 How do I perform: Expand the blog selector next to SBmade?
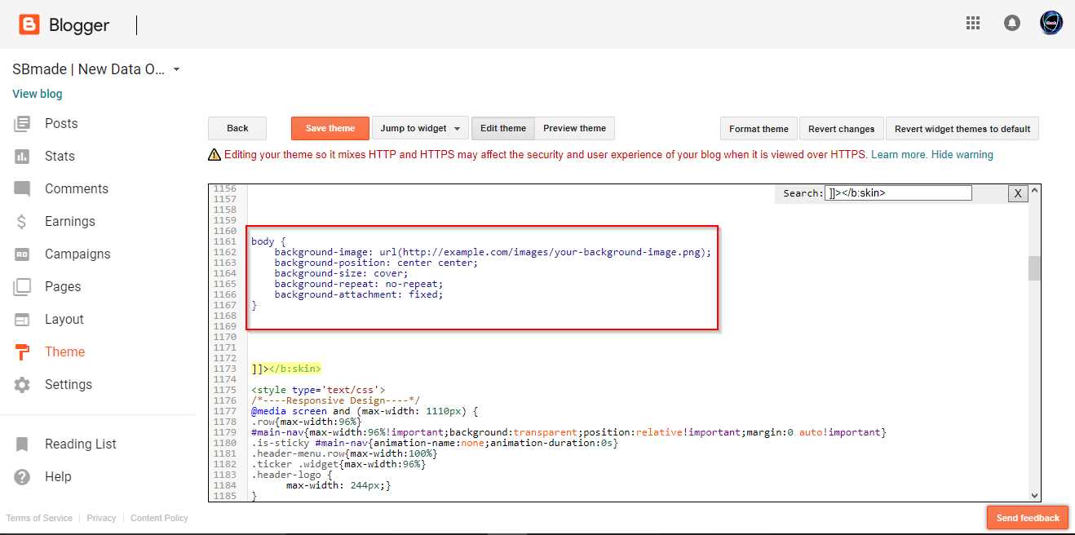(x=176, y=69)
